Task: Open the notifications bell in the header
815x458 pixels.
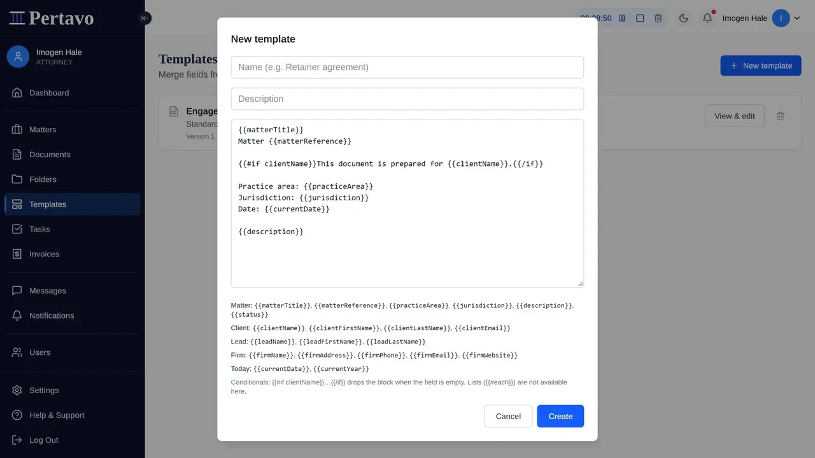Action: [x=707, y=18]
